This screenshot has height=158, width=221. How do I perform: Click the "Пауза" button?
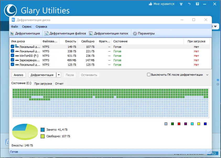tap(70, 75)
